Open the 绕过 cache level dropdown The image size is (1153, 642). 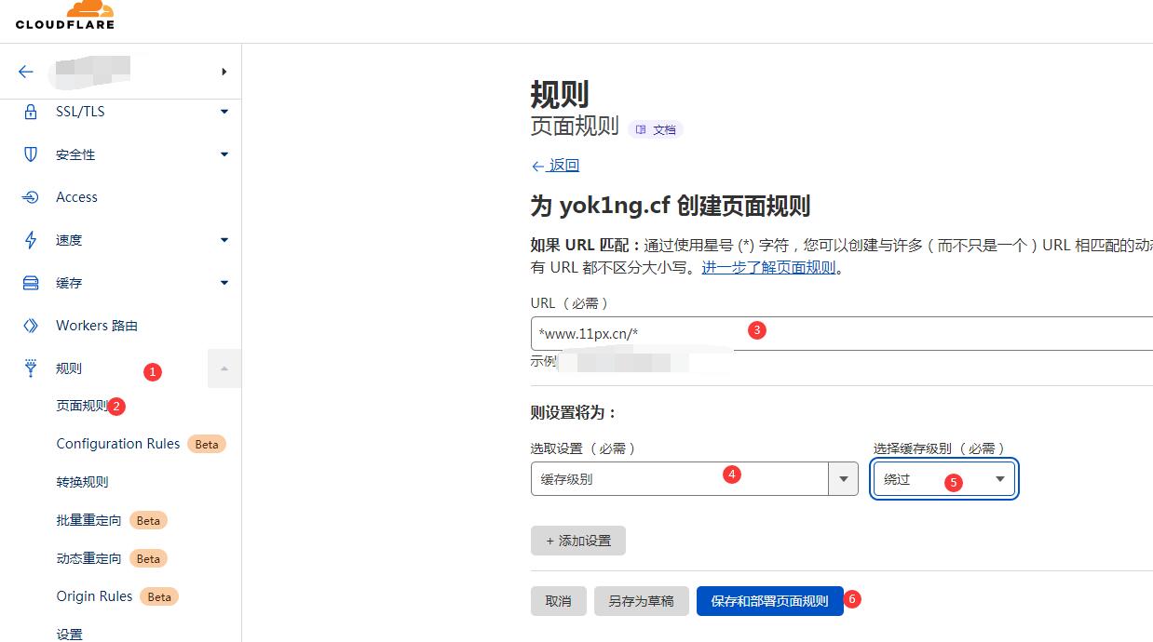[x=943, y=478]
